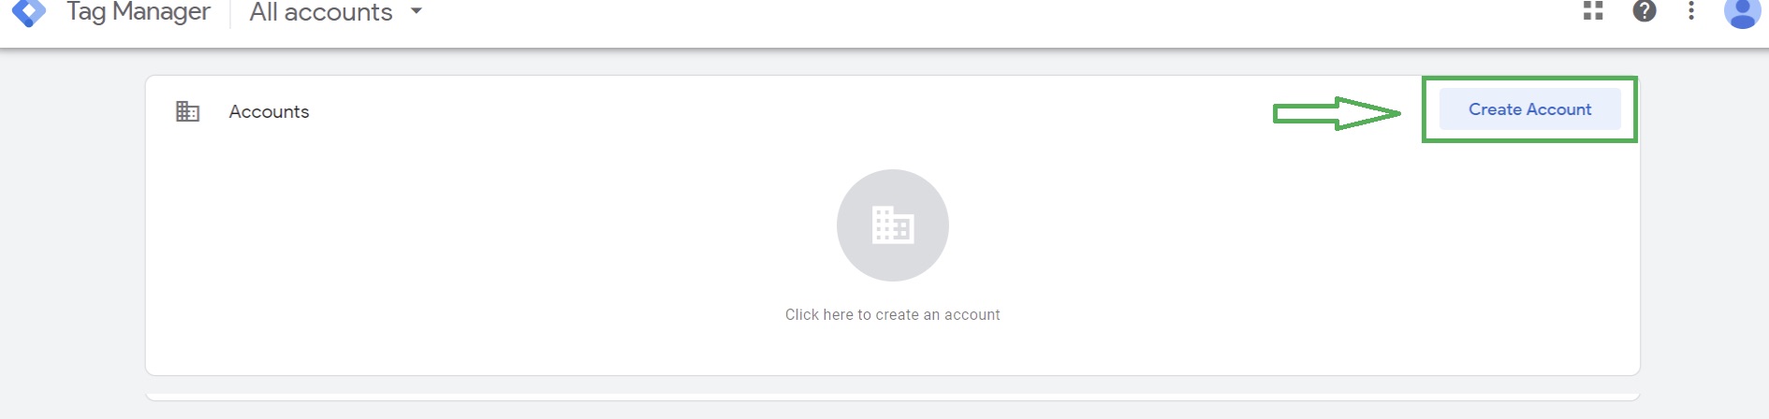1769x419 pixels.
Task: Expand the All accounts dropdown arrow
Action: pyautogui.click(x=417, y=11)
